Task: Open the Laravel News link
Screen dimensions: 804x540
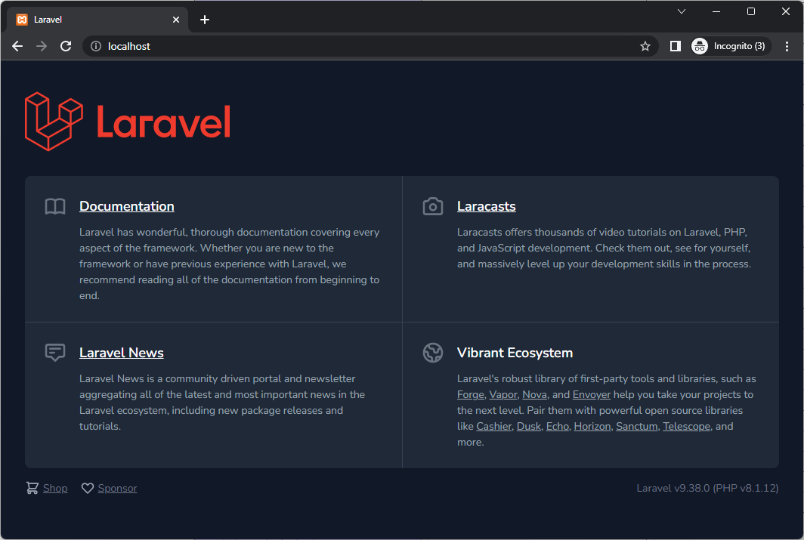Action: point(122,353)
